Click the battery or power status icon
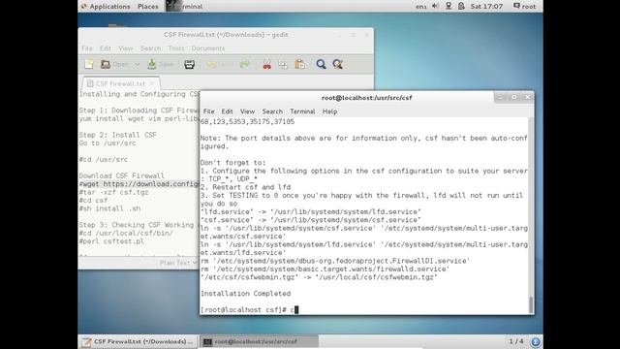Viewport: 620px width, 349px height. (461, 6)
